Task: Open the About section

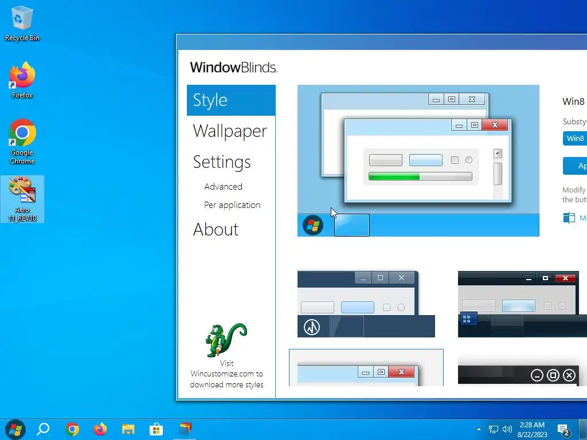Action: [x=216, y=229]
